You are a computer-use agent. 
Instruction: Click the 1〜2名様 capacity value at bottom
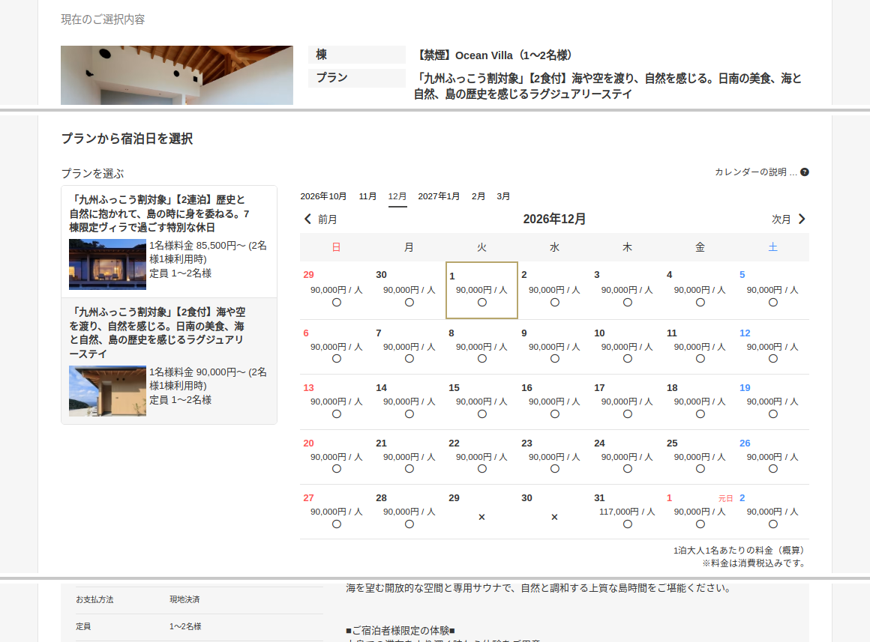point(185,626)
